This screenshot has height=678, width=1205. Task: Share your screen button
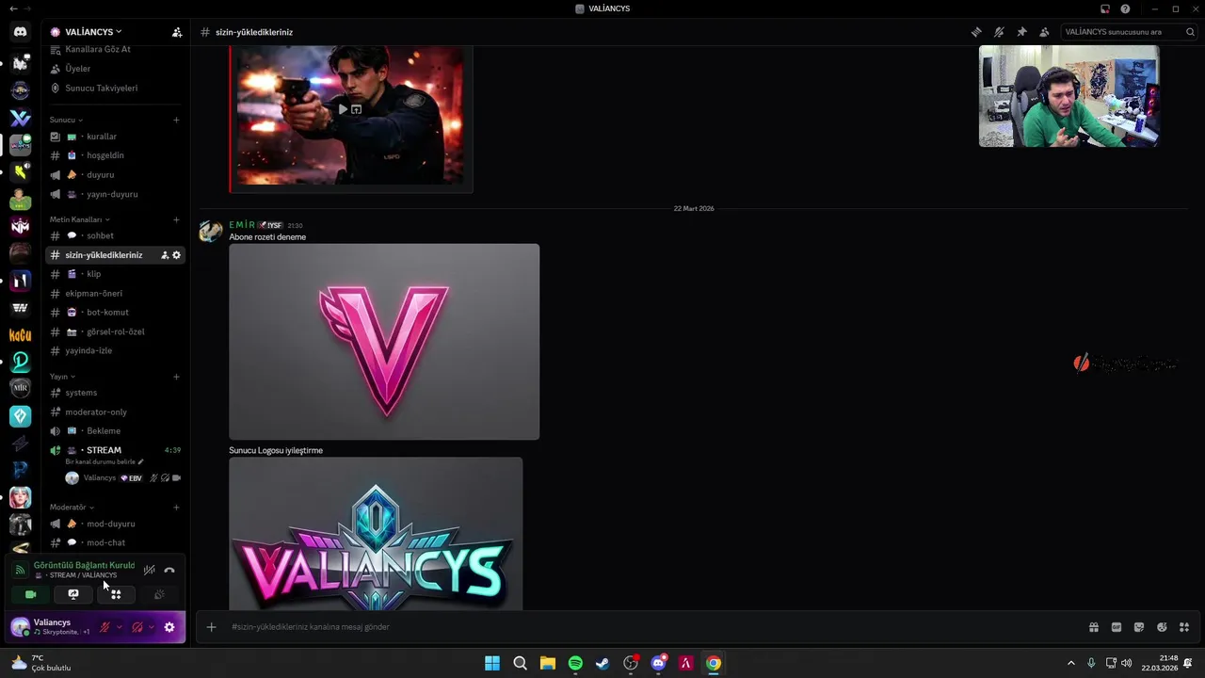point(73,594)
